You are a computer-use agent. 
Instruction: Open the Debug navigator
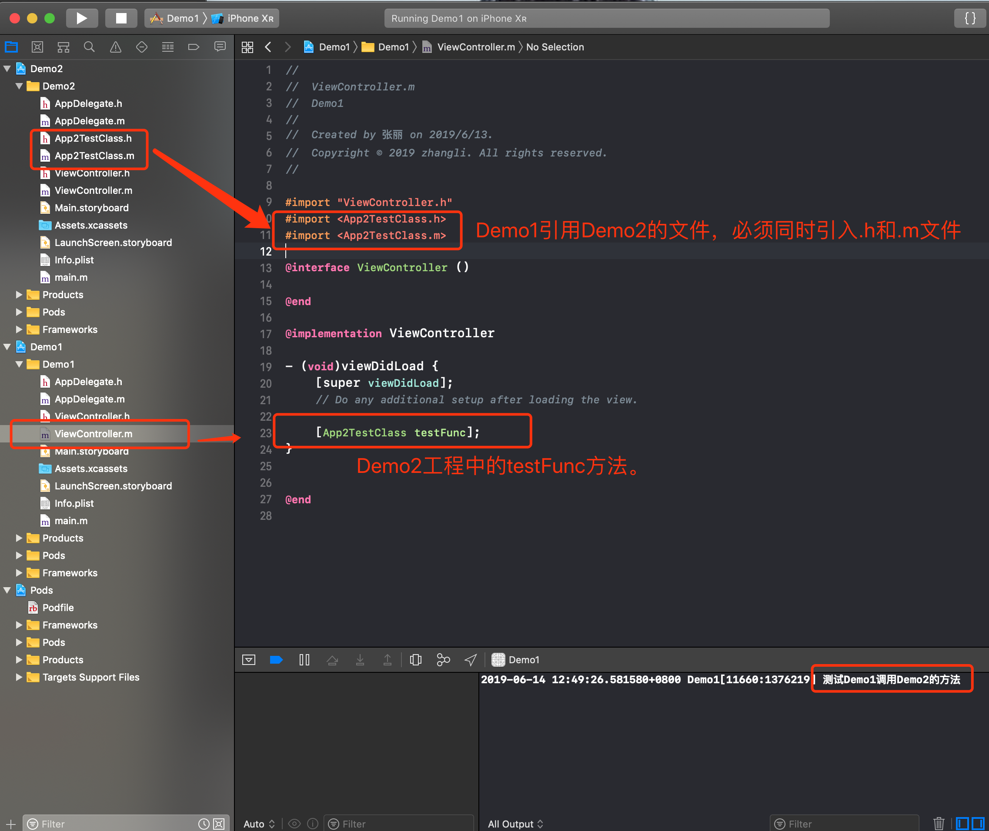click(168, 47)
